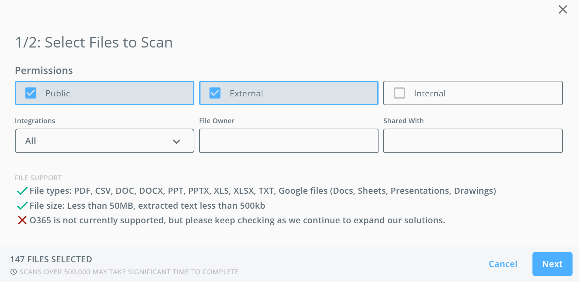Uncheck the External permission checkbox

coord(215,93)
